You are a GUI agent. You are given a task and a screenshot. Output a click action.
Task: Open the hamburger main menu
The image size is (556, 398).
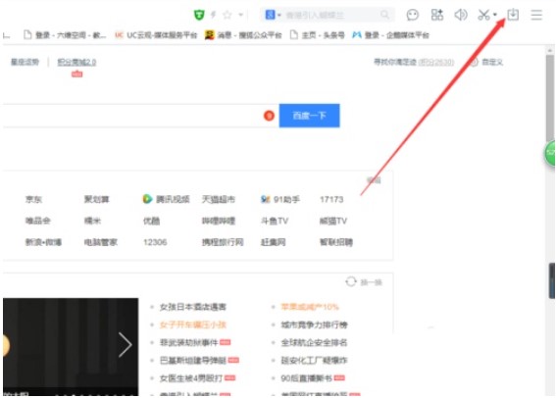536,15
